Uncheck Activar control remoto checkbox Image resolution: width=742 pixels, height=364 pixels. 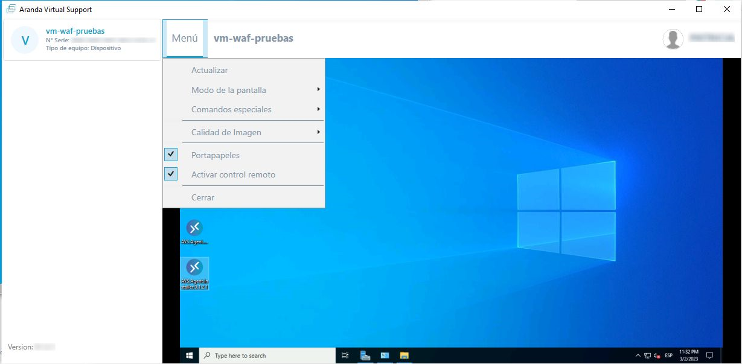(171, 174)
